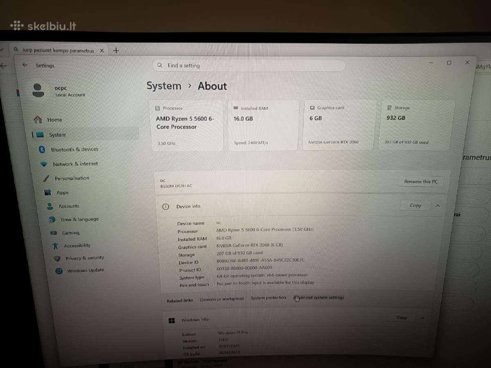The image size is (491, 368).
Task: Click the Rename this PC button
Action: tap(421, 182)
